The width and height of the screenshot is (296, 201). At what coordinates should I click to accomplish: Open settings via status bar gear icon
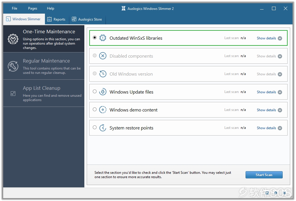276,193
